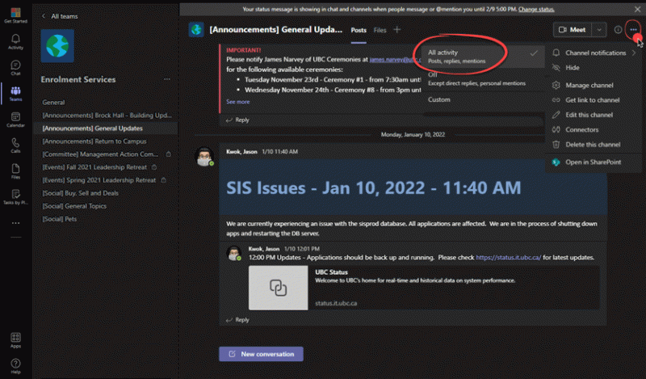This screenshot has height=379, width=646.
Task: Select [Announcements] General Updates channel
Action: [106, 128]
